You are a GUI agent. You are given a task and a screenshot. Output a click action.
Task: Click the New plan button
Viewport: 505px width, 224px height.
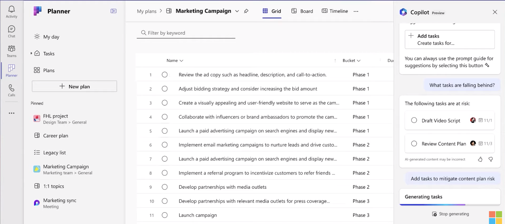pos(74,86)
